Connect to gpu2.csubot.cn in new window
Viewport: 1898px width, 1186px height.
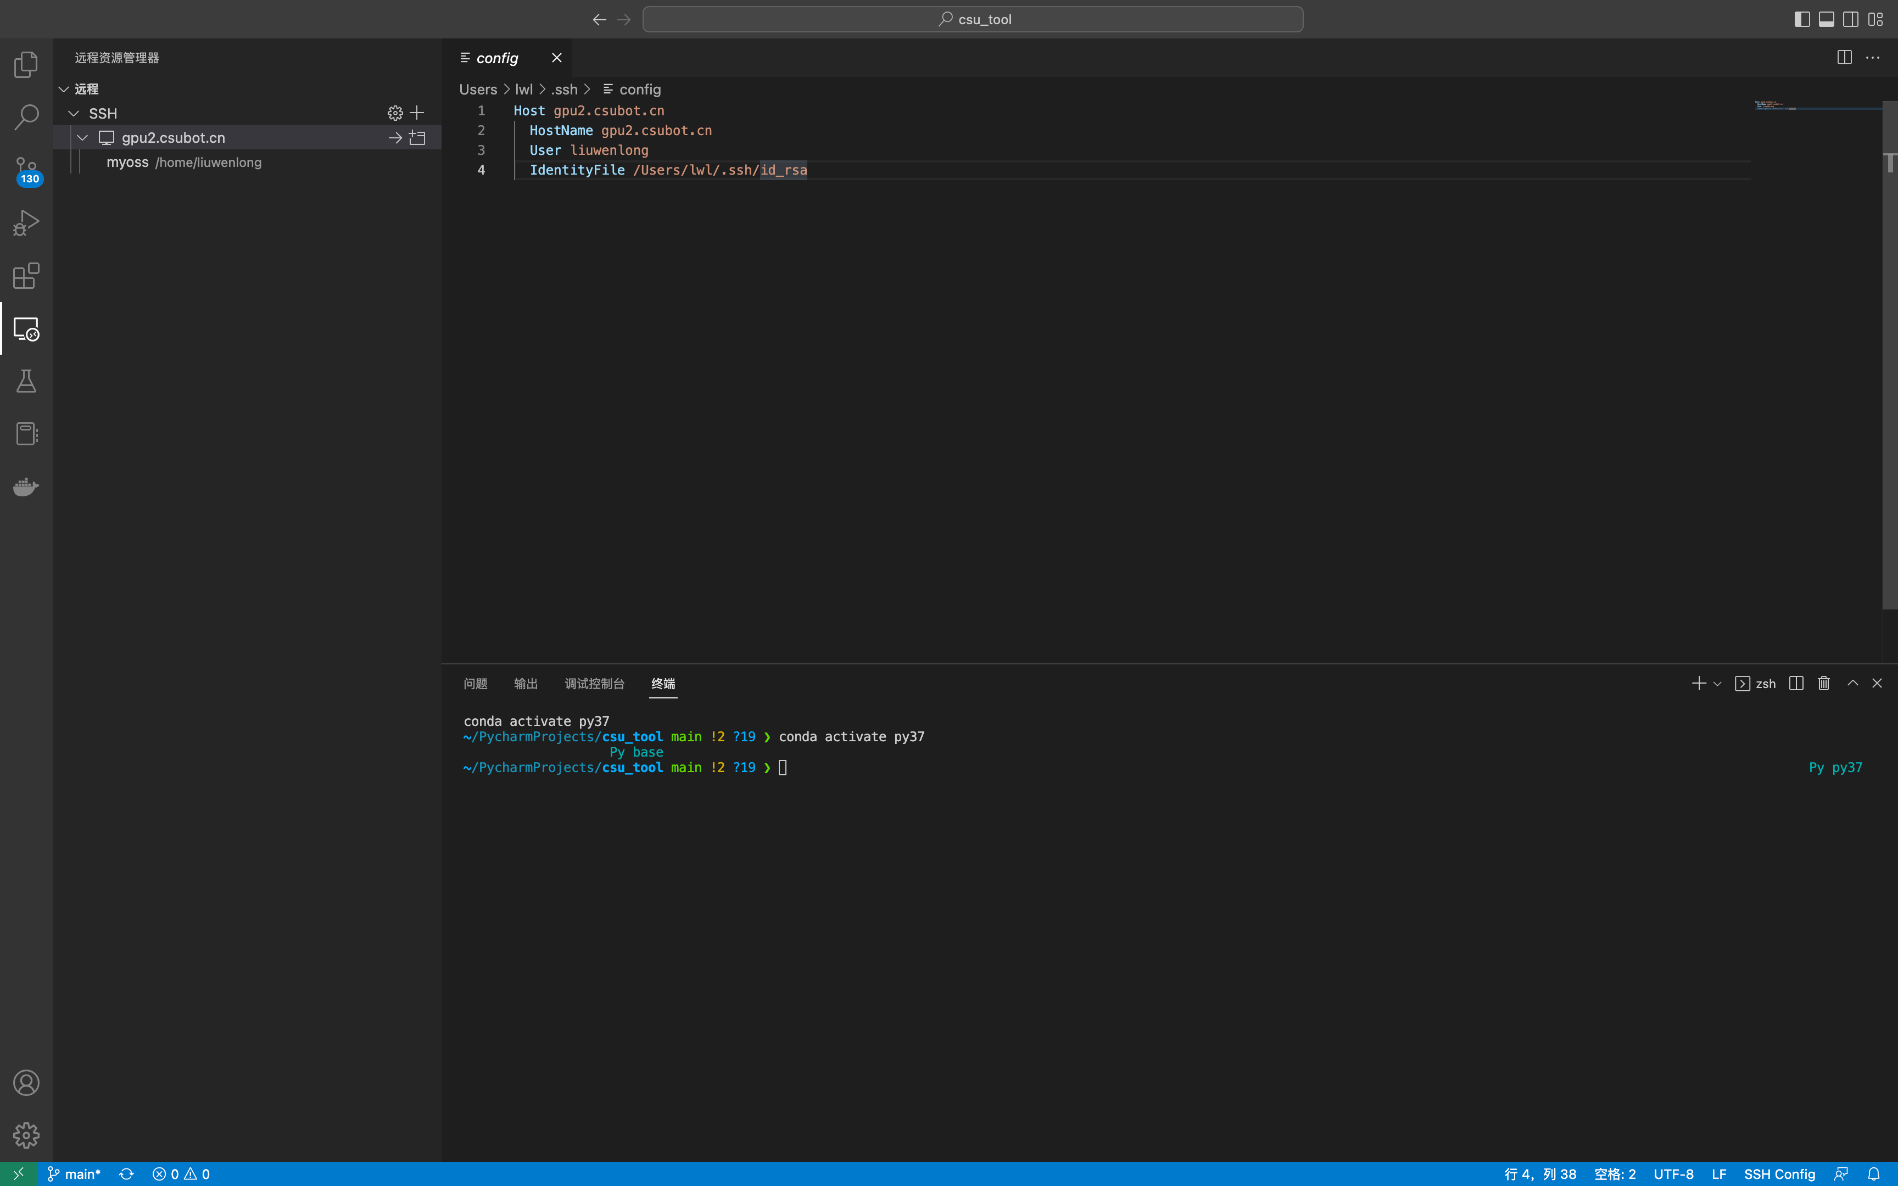[x=417, y=138]
